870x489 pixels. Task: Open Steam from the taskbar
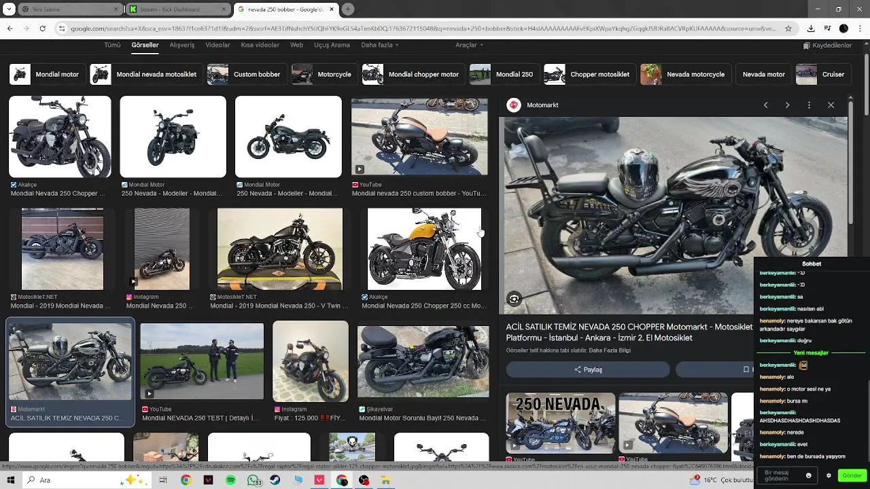tap(275, 480)
